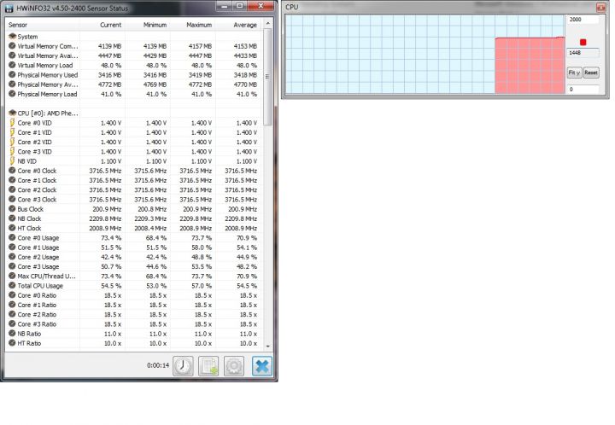Click the HWiNFO32 title bar app icon
Viewport: 615px width, 425px height.
(x=9, y=8)
